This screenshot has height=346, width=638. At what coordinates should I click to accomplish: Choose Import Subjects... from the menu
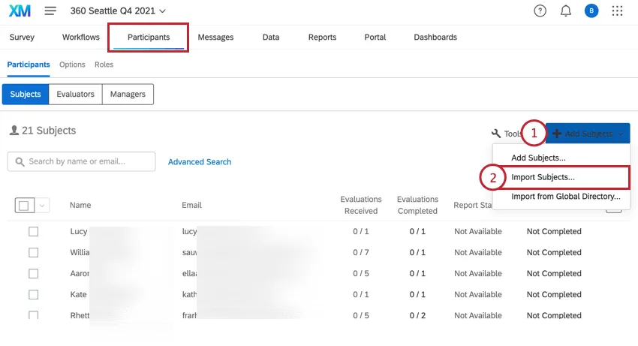click(543, 178)
